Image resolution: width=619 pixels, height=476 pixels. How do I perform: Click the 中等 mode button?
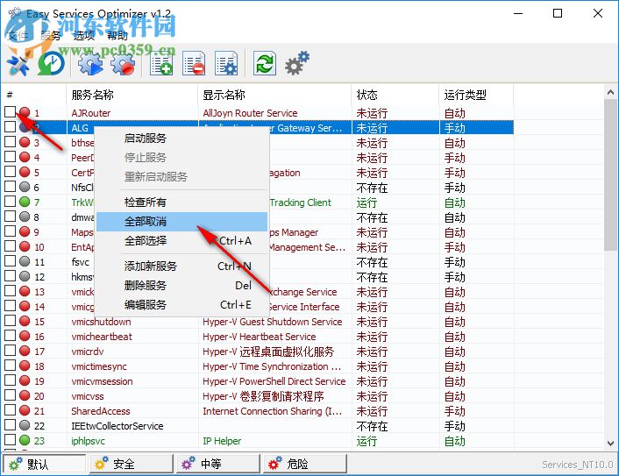(x=218, y=464)
